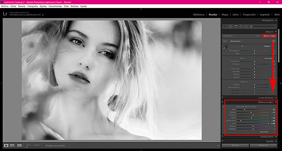
Task: Pick the White Balance eyedropper tool
Action: tap(225, 47)
